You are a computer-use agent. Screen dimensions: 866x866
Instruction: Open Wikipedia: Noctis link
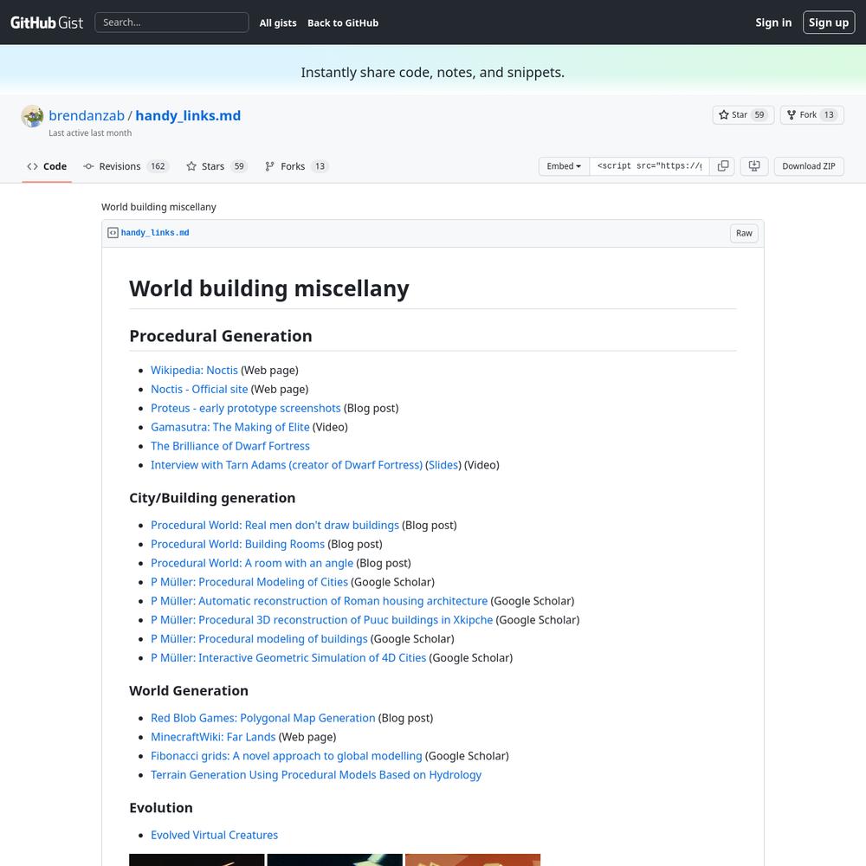coord(194,370)
